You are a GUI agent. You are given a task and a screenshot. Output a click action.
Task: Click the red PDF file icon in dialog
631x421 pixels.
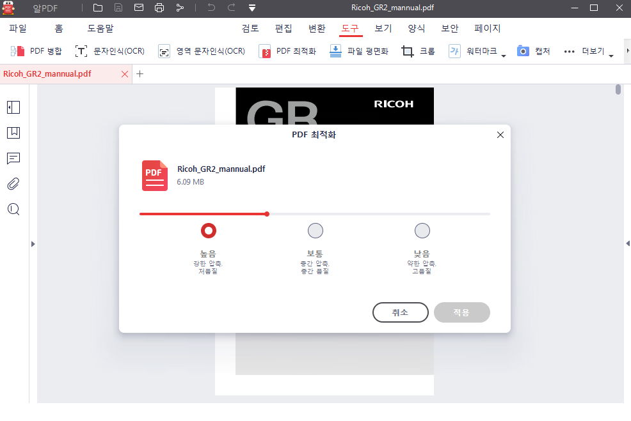point(155,176)
